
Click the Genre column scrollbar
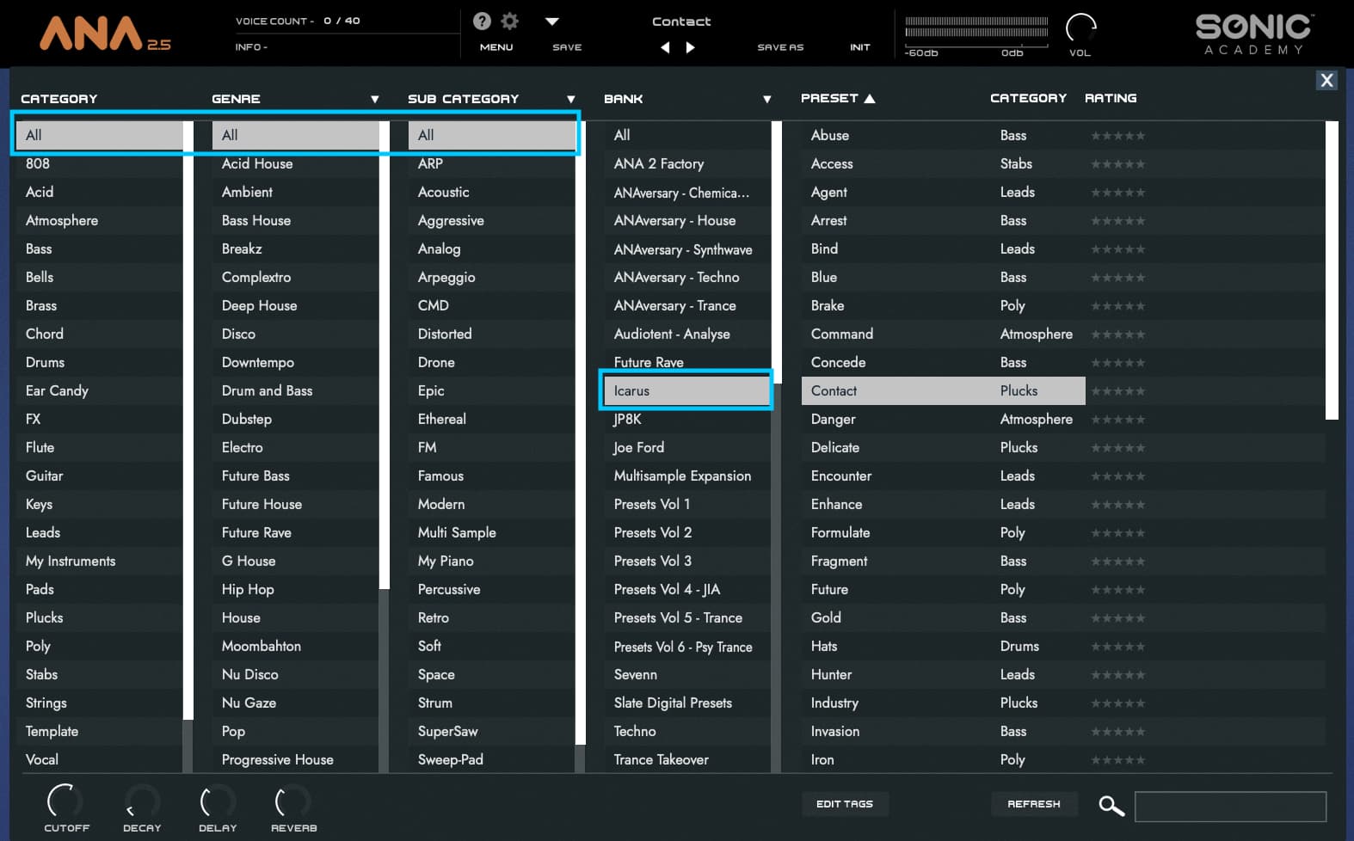(385, 355)
